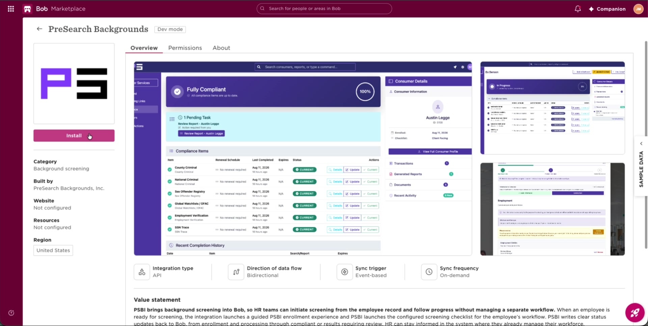
Task: Click the API integration type value
Action: coord(157,275)
